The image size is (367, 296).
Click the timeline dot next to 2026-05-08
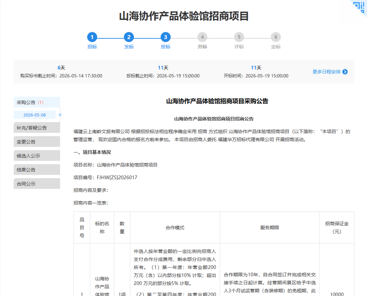click(x=60, y=115)
